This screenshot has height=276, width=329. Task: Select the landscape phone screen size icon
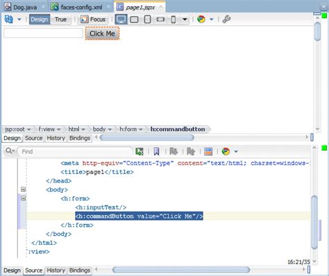pyautogui.click(x=160, y=19)
